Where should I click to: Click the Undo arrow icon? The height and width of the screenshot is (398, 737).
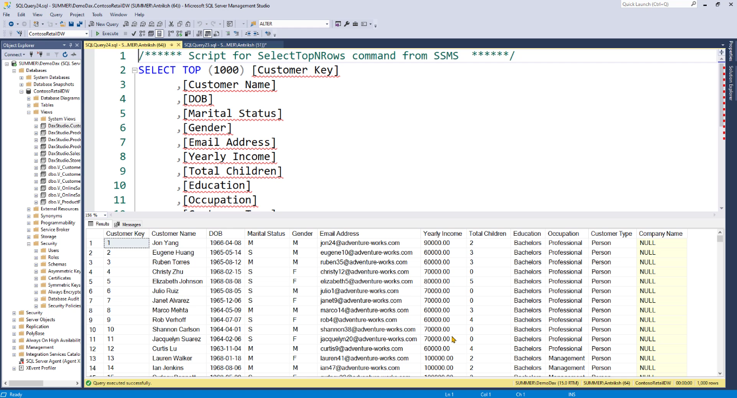click(x=199, y=24)
